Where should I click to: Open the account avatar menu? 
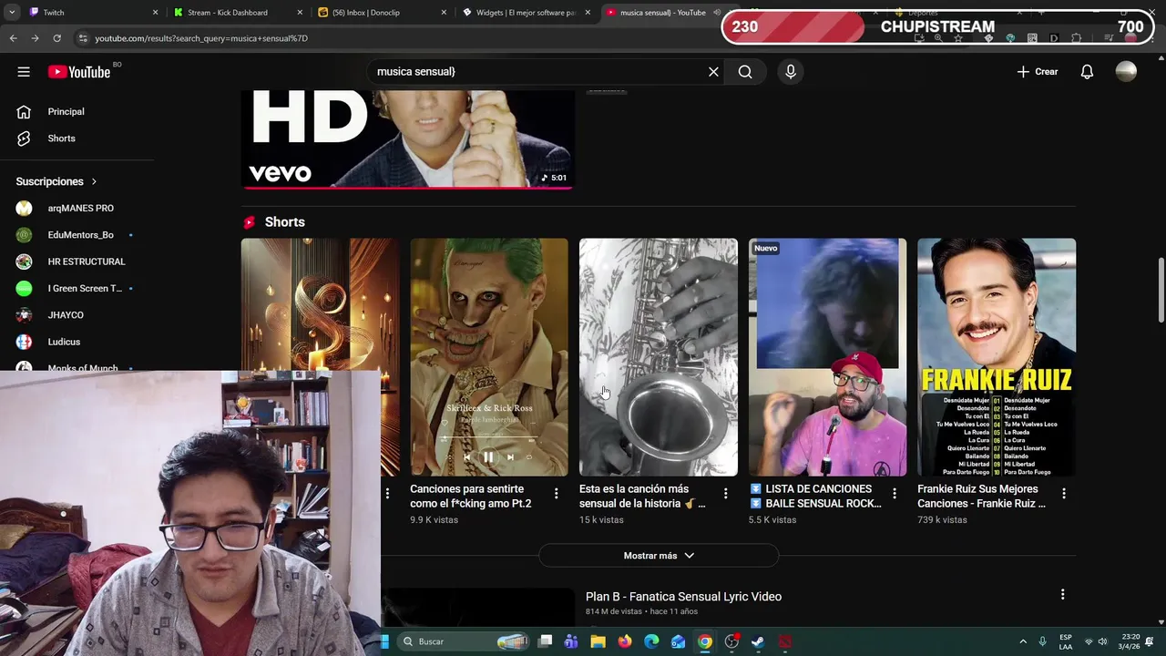click(1126, 72)
